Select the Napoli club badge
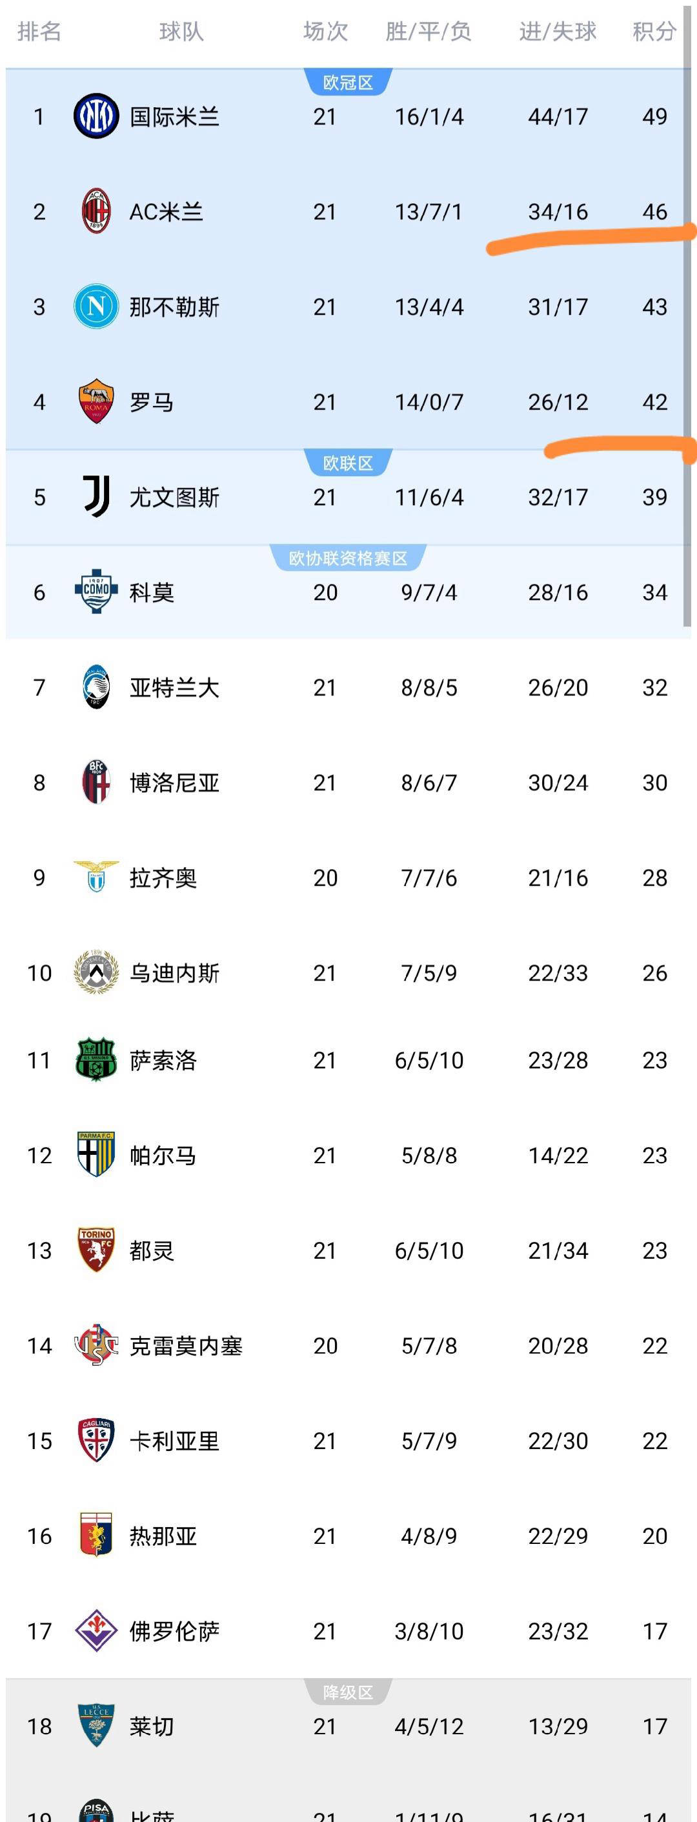Viewport: 697px width, 1822px height. (96, 306)
